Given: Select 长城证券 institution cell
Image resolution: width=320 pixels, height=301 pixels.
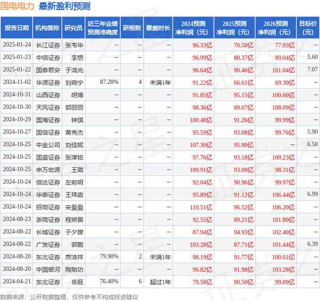Looking at the screenshot, I should tap(48, 232).
